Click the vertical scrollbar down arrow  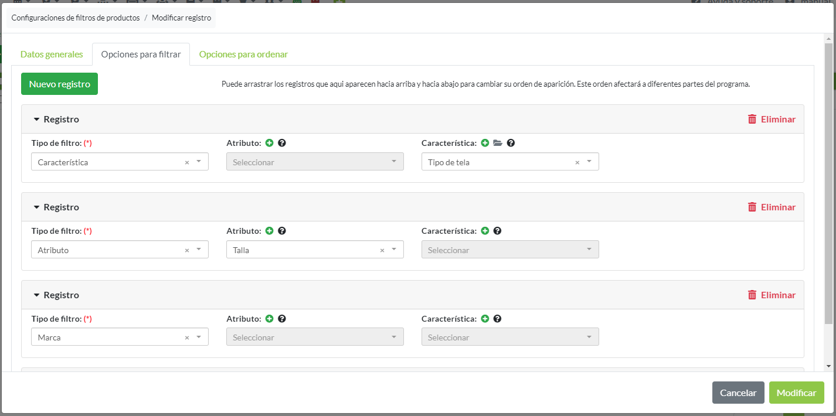pos(828,366)
